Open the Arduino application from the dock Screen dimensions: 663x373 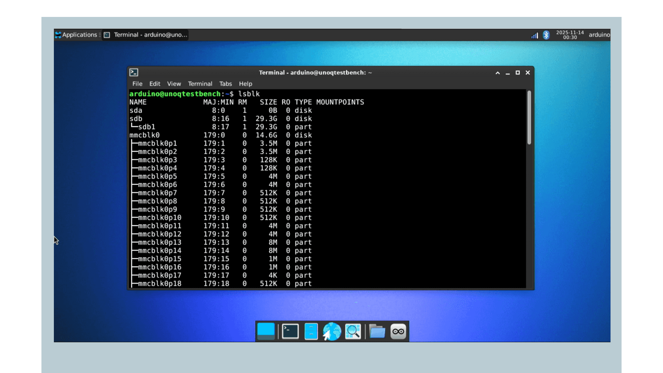398,331
